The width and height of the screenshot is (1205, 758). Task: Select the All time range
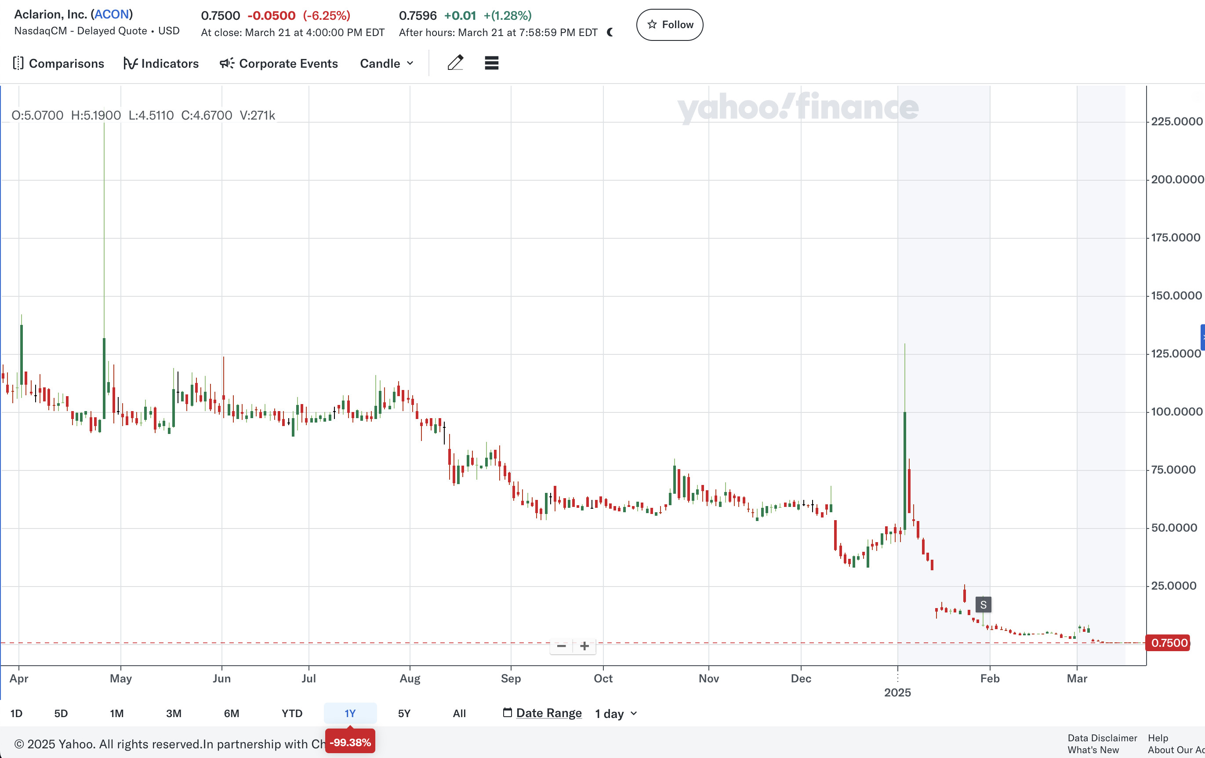click(459, 714)
